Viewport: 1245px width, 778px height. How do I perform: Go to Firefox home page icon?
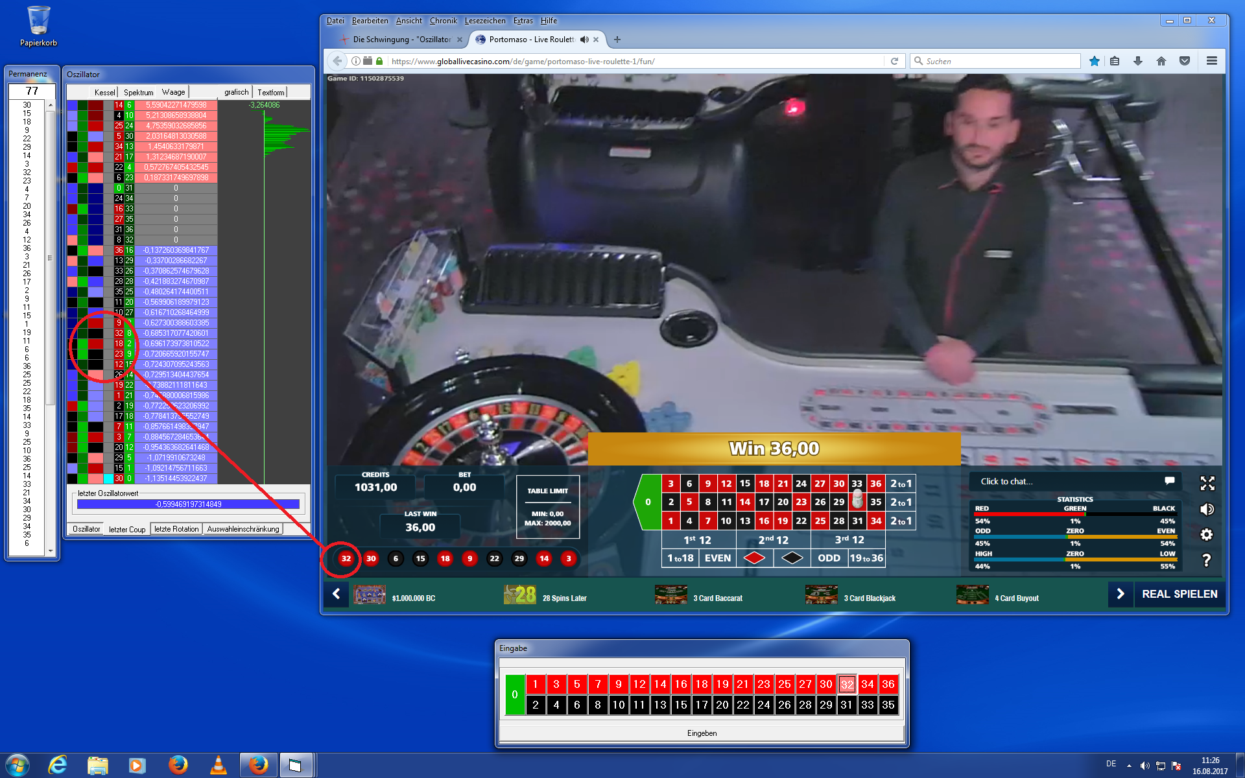coord(1161,61)
